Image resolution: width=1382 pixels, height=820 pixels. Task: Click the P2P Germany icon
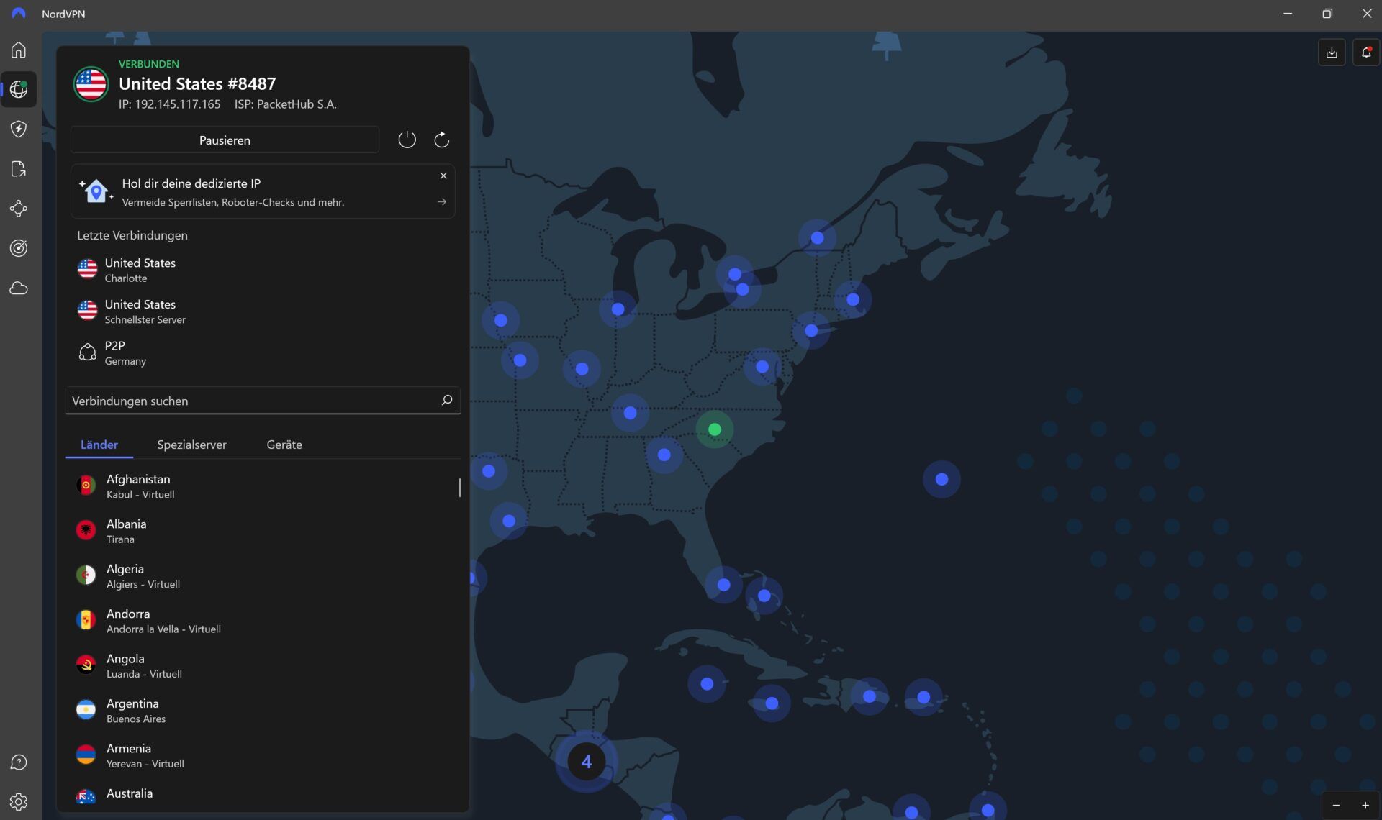click(x=87, y=352)
